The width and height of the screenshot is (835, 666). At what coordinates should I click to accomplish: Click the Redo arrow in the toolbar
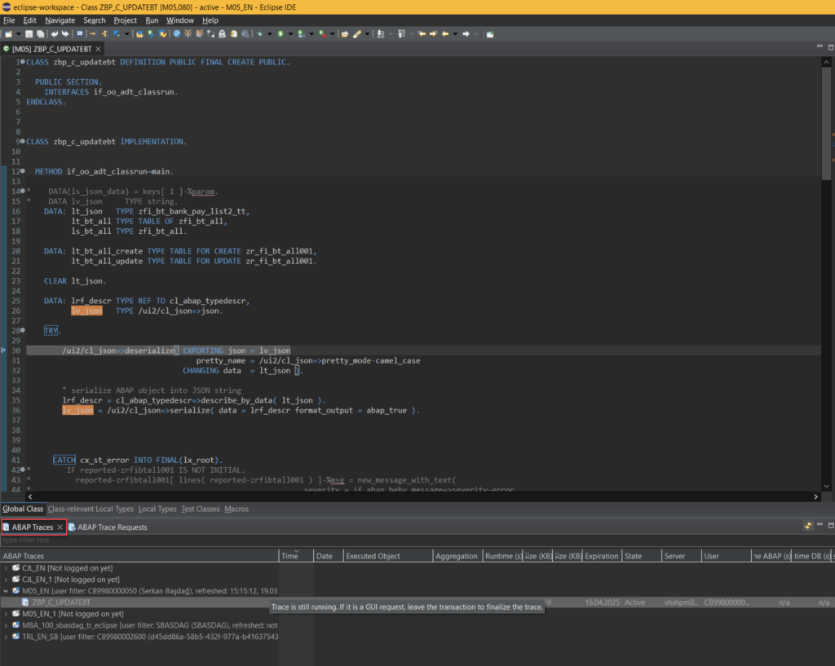pyautogui.click(x=64, y=34)
